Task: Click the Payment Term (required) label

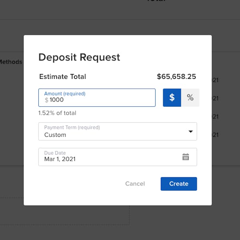Action: point(72,128)
